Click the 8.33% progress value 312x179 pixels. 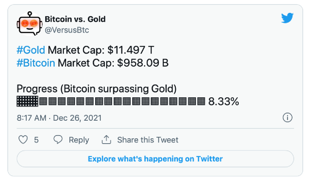[x=223, y=101]
